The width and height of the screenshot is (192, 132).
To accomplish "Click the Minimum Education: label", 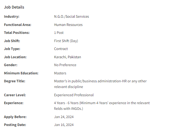I will [x=21, y=73].
